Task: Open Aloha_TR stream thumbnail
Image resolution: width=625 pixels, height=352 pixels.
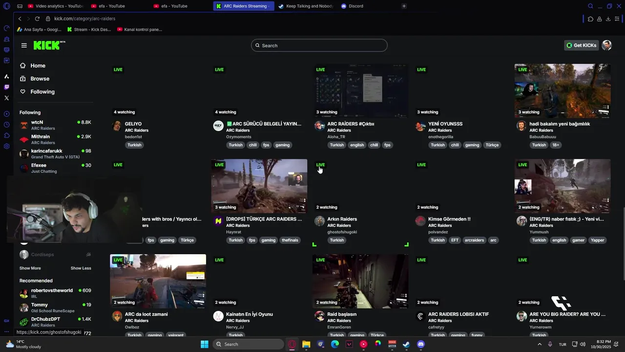Action: point(360,91)
